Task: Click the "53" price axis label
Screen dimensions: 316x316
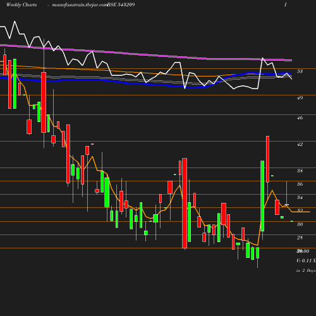Action: (300, 71)
